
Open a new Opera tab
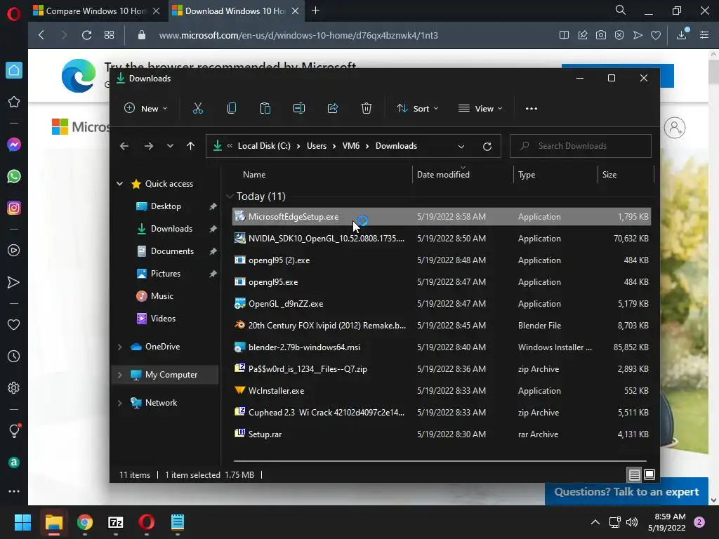(315, 11)
